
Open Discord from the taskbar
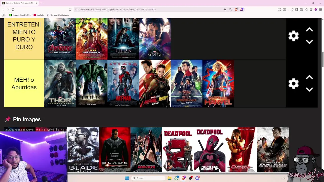click(x=197, y=178)
